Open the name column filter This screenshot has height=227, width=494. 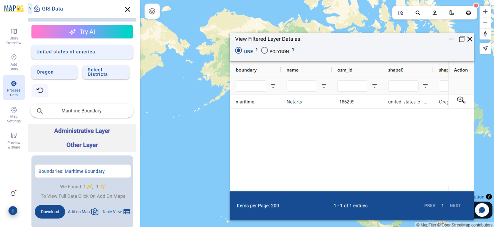324,86
